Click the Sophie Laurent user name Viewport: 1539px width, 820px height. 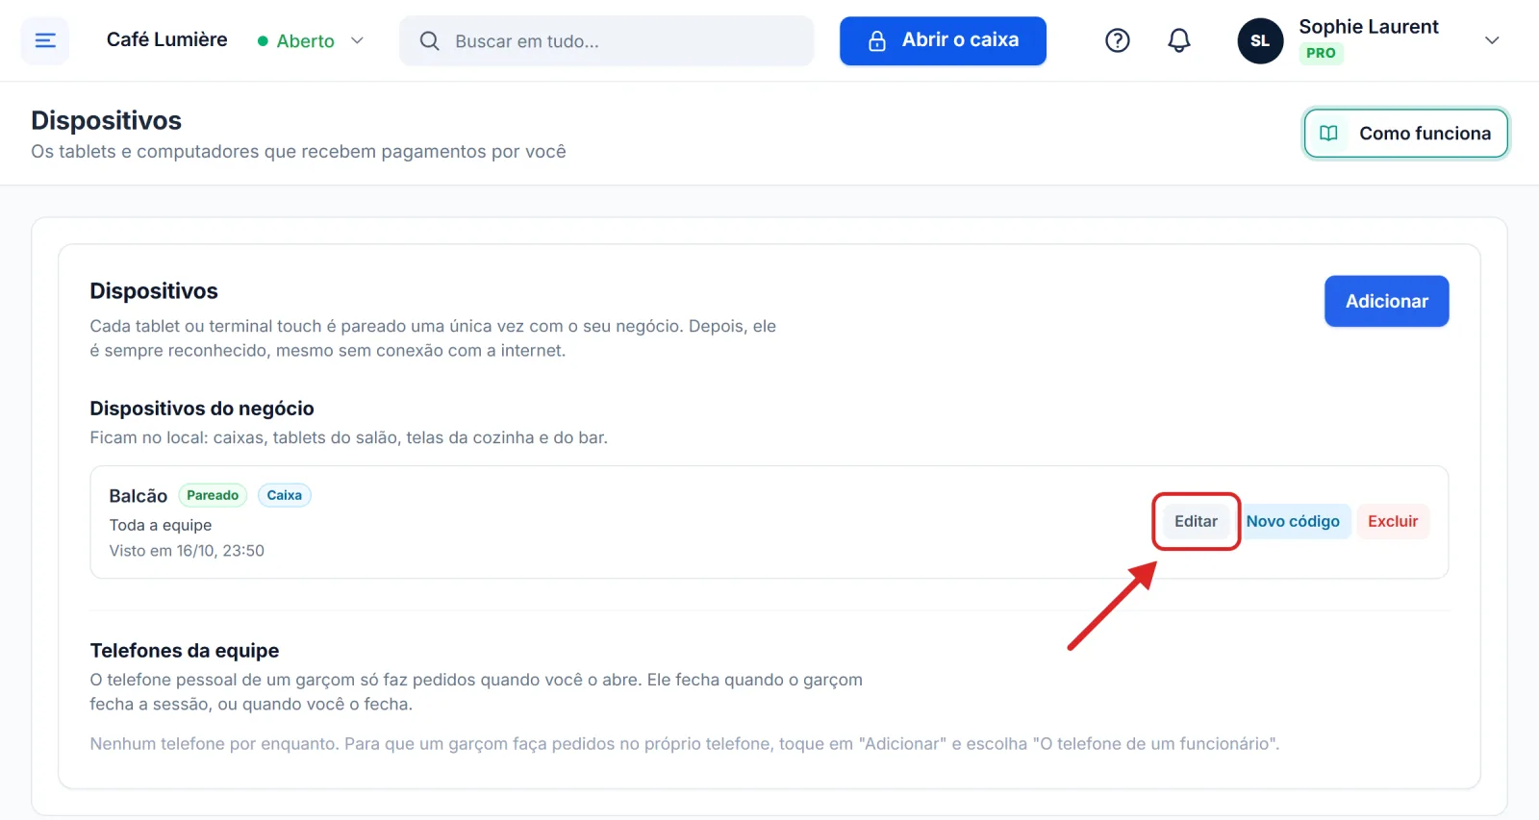[1369, 27]
